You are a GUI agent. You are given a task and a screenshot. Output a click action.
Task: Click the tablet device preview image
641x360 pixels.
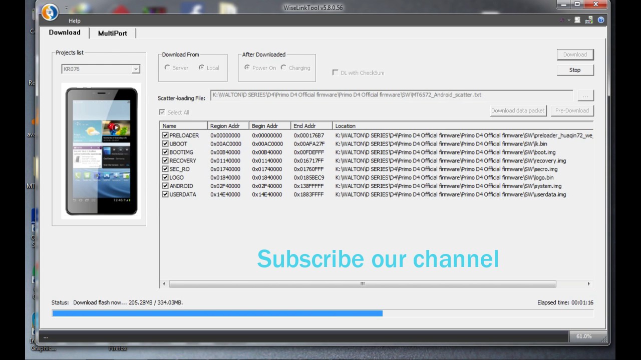click(x=101, y=151)
